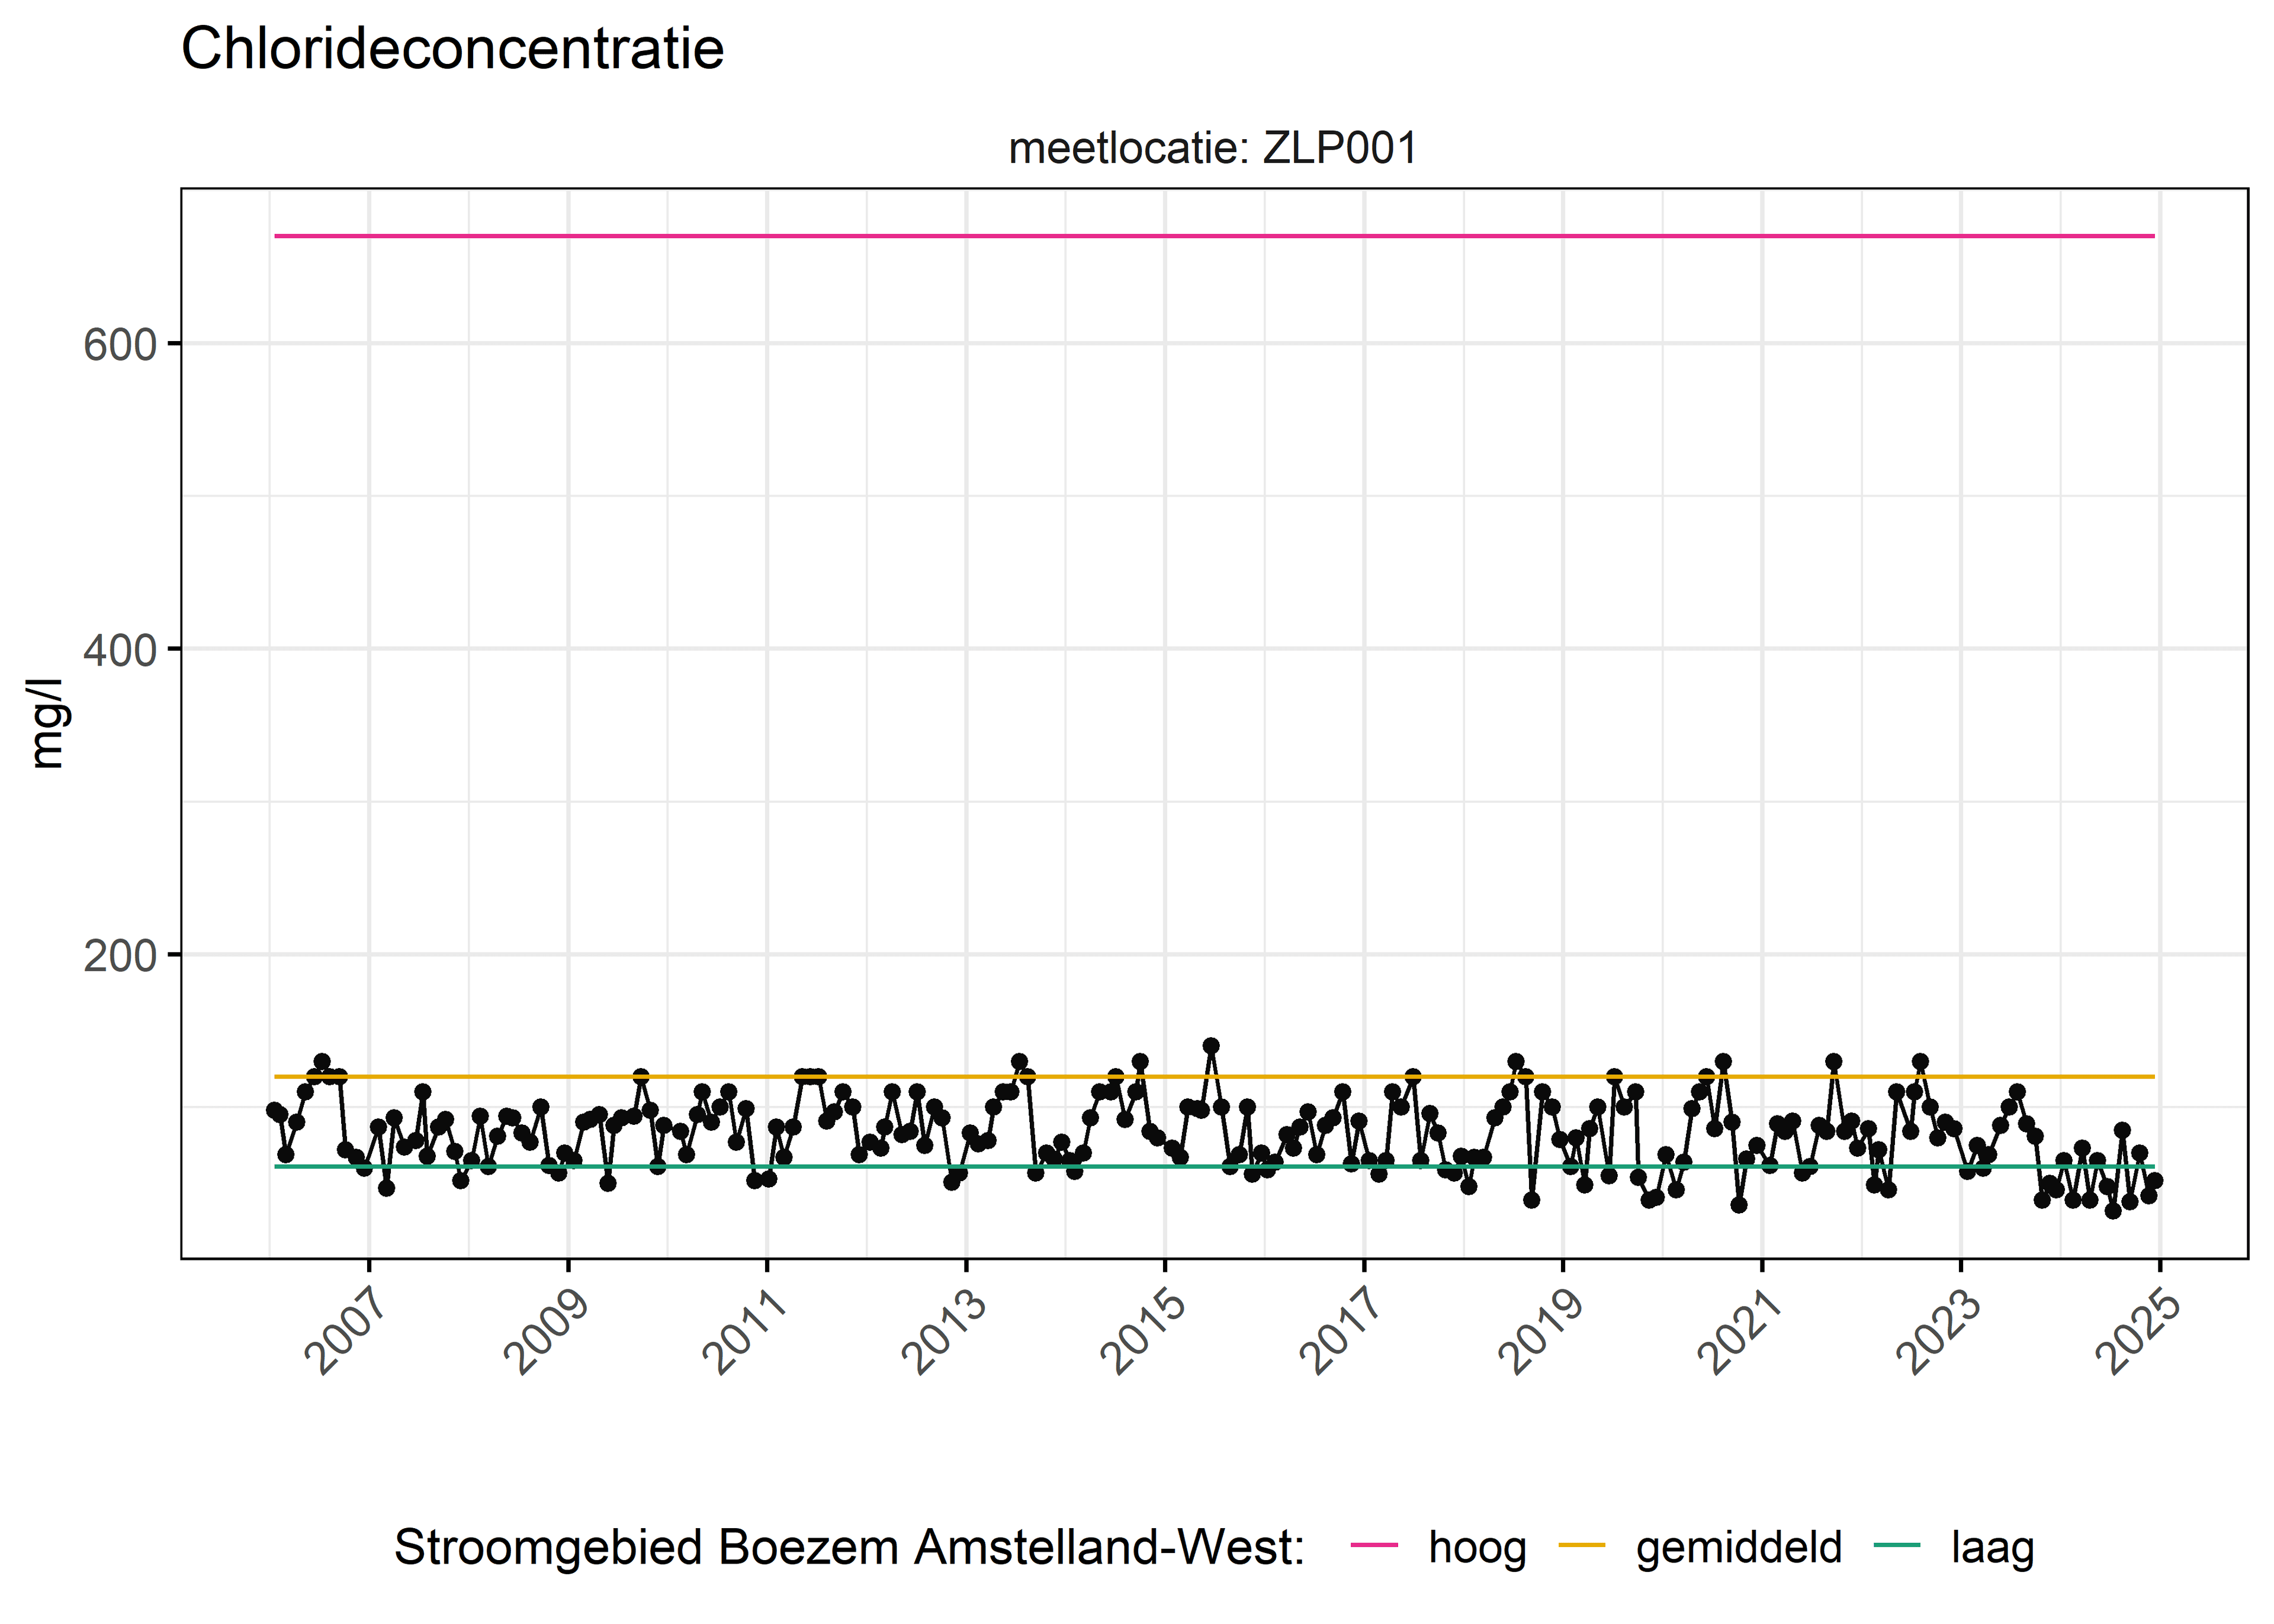
Task: Click the yellow gemiddeld legend line swatch
Action: pos(1581,1546)
